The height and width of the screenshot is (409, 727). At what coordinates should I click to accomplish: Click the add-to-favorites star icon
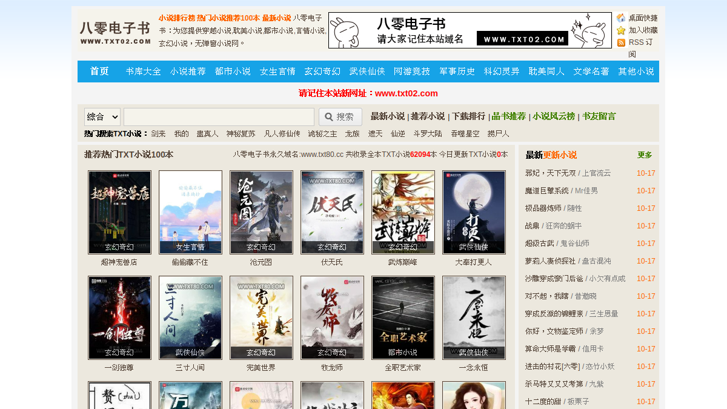click(x=621, y=30)
